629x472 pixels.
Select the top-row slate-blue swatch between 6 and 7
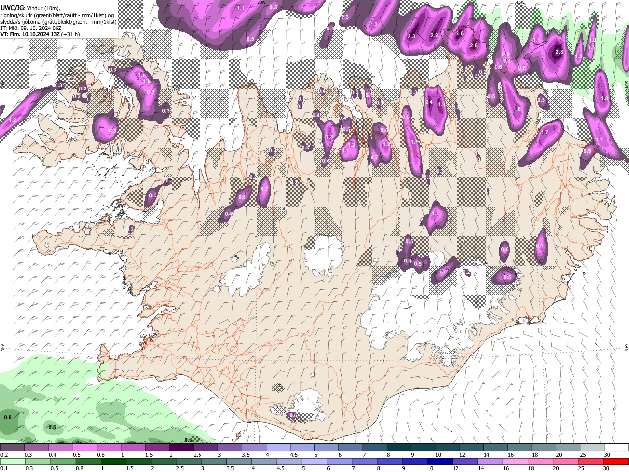point(350,448)
